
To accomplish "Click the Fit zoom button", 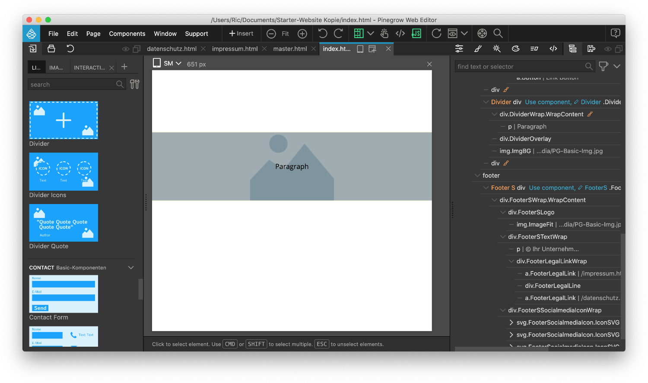I will point(285,34).
